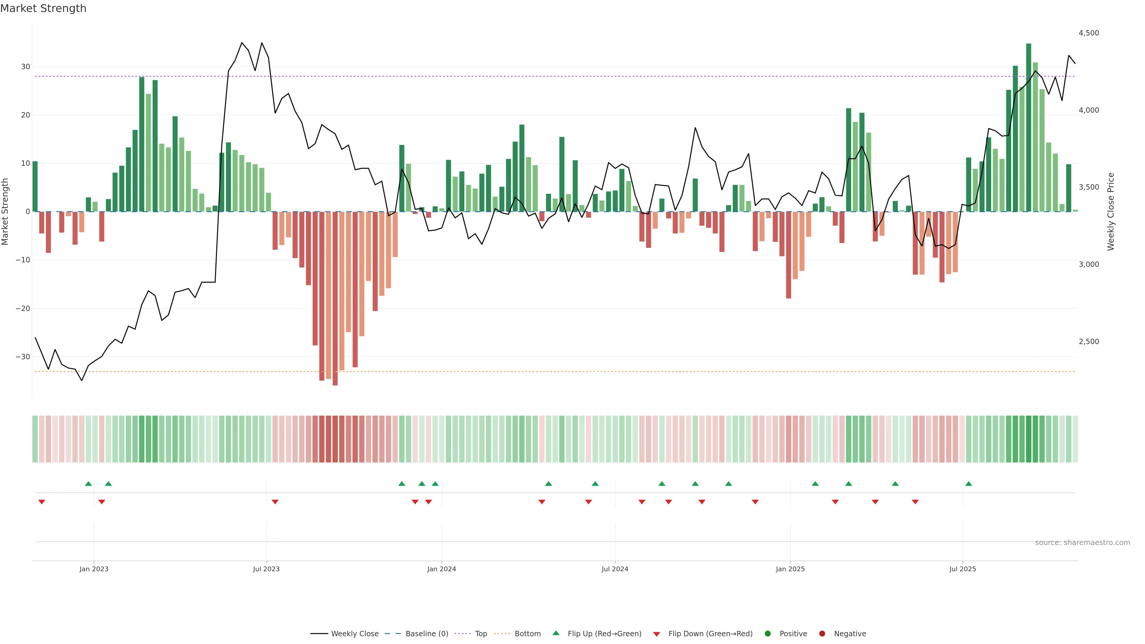Click the source: sharemaestro.com text
The height and width of the screenshot is (644, 1145).
point(1082,543)
